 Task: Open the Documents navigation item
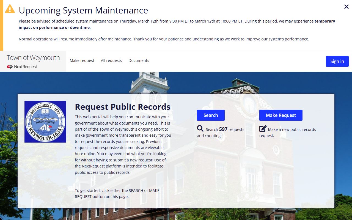pos(139,61)
